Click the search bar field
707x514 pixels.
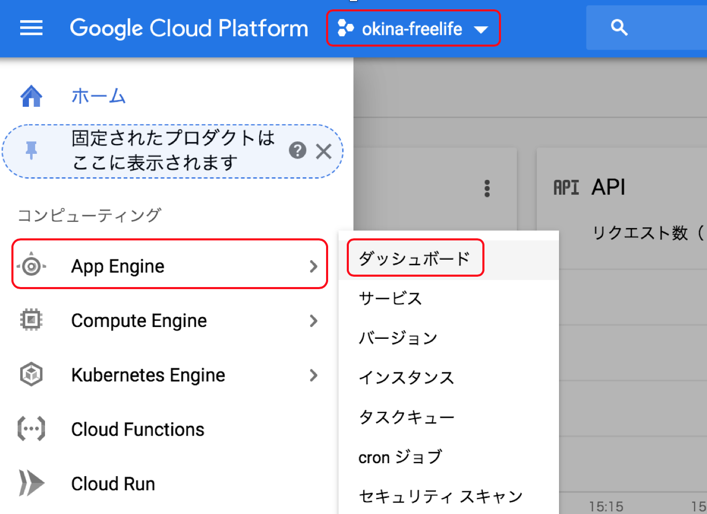[646, 28]
